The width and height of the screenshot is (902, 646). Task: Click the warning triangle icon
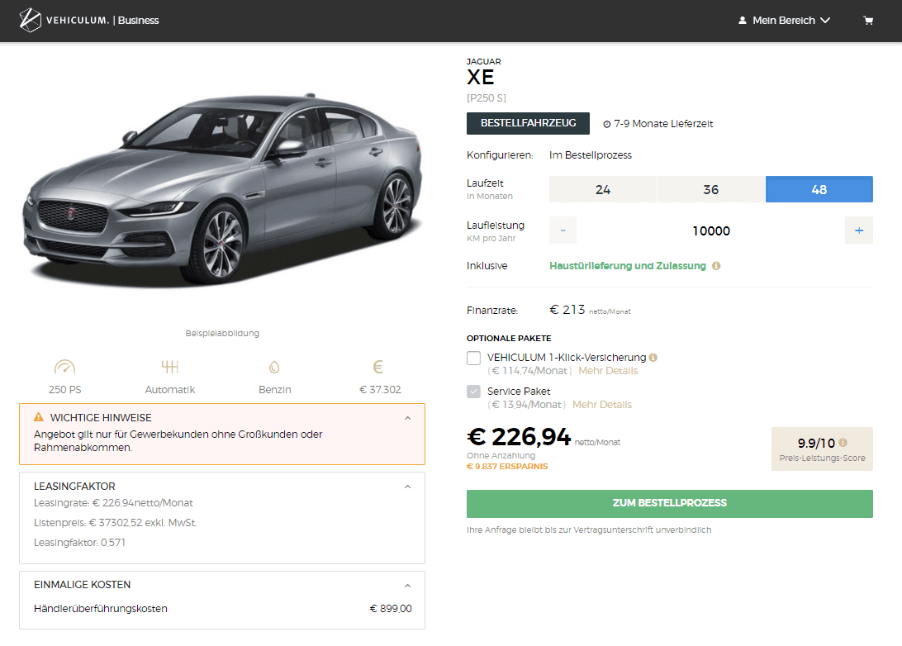coord(39,417)
